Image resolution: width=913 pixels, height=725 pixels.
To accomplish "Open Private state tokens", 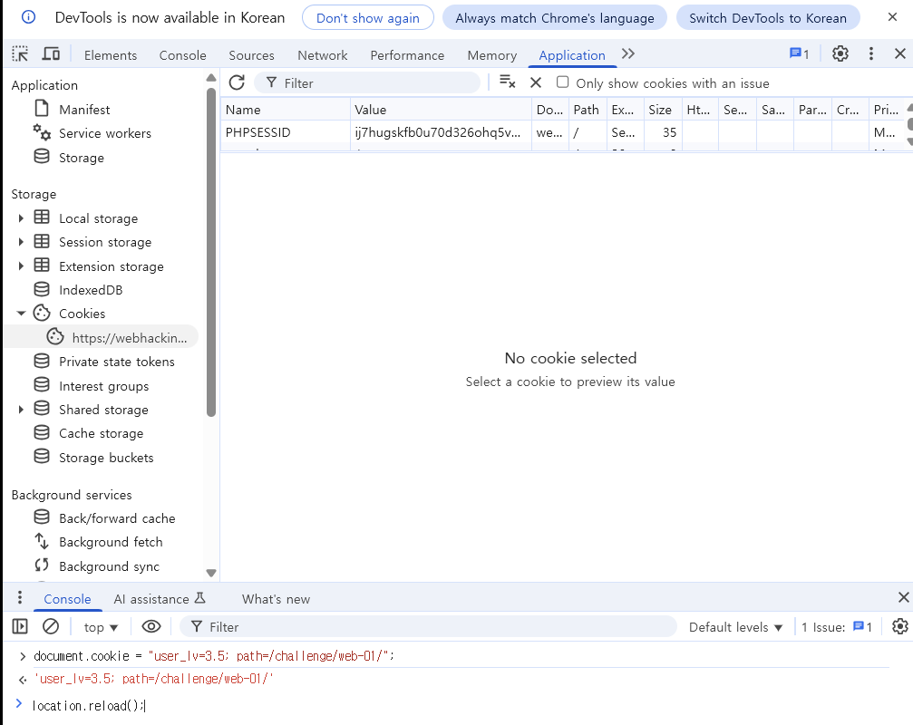I will pos(116,362).
